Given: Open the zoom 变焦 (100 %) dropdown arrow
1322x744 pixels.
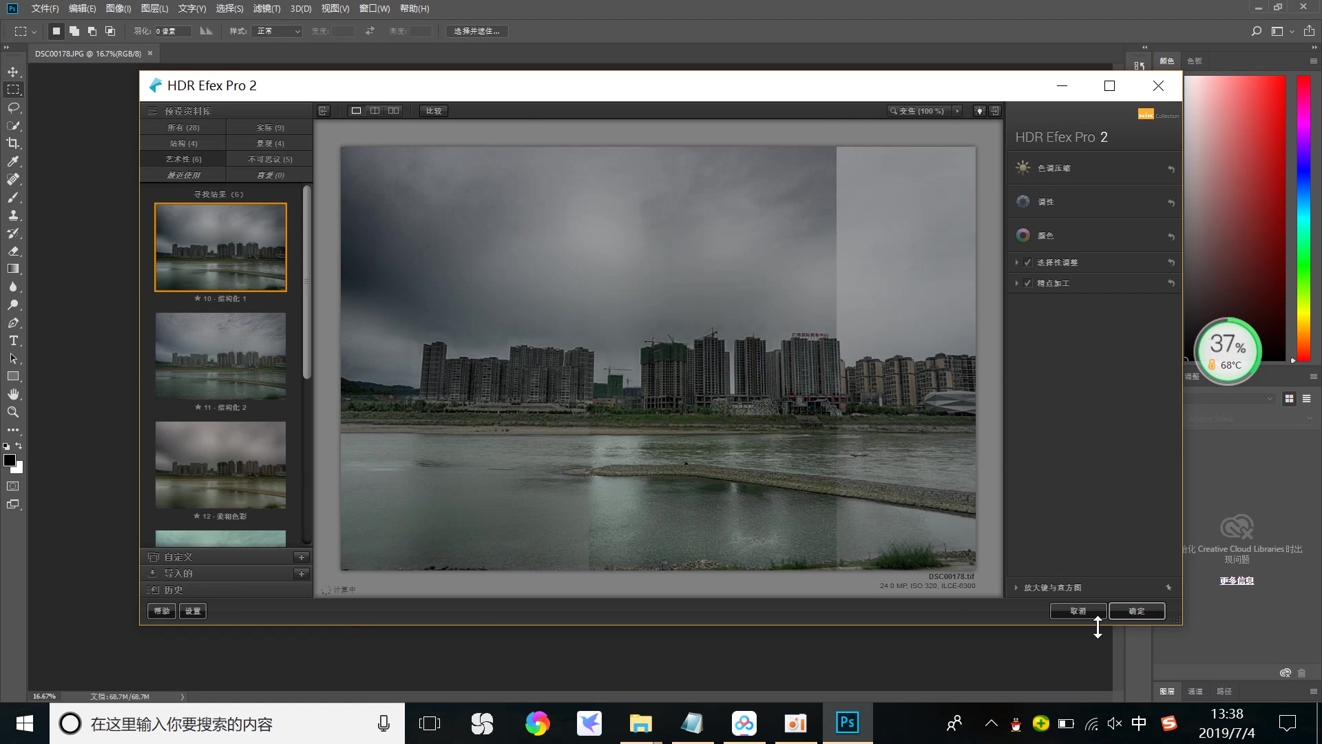Looking at the screenshot, I should click(957, 111).
